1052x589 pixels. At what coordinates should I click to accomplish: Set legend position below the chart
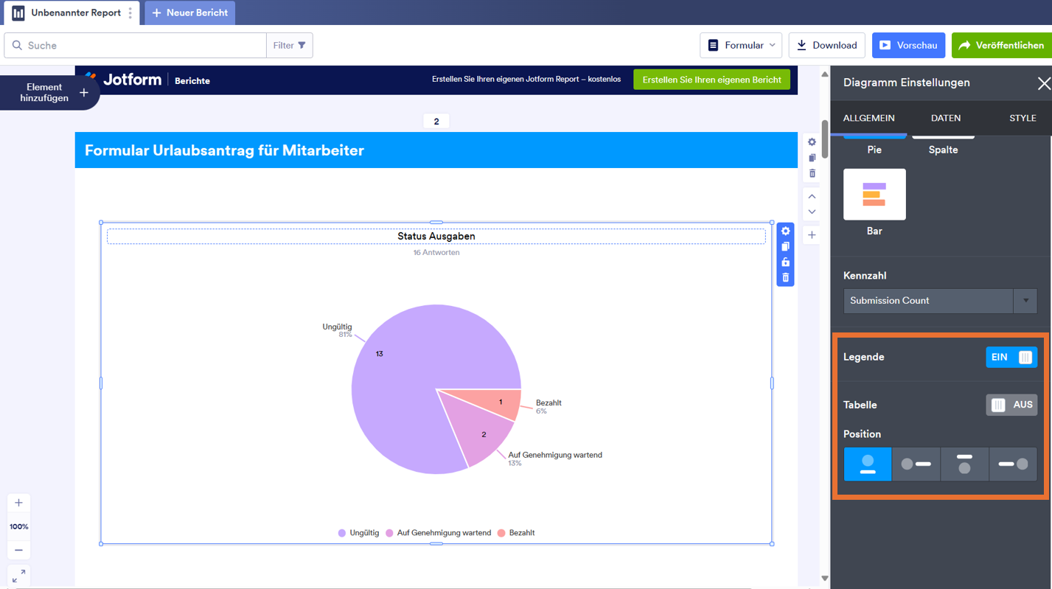pos(868,464)
